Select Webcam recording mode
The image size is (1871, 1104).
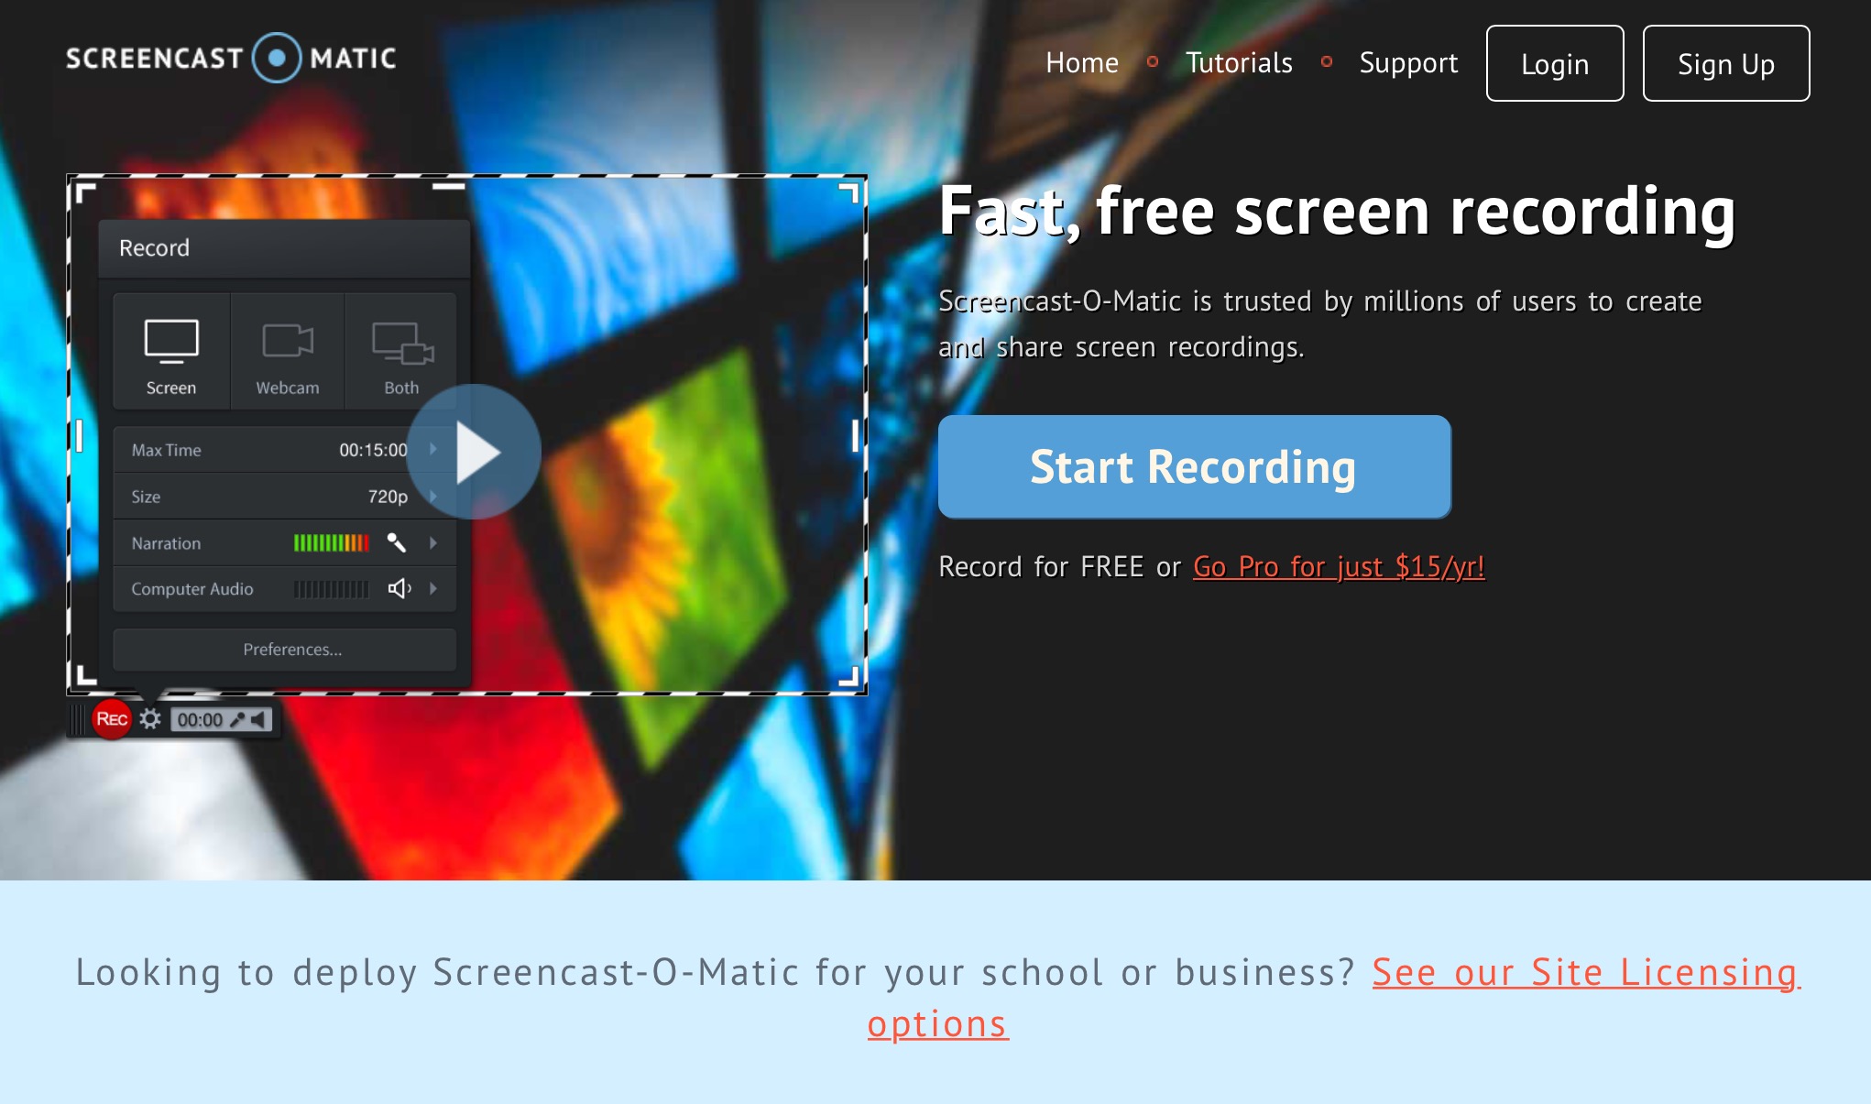click(288, 352)
